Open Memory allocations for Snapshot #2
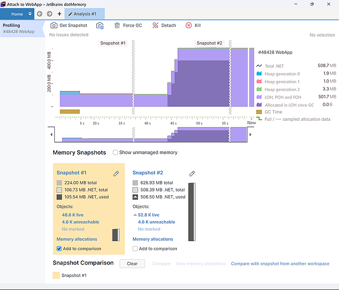The image size is (339, 290). click(153, 239)
